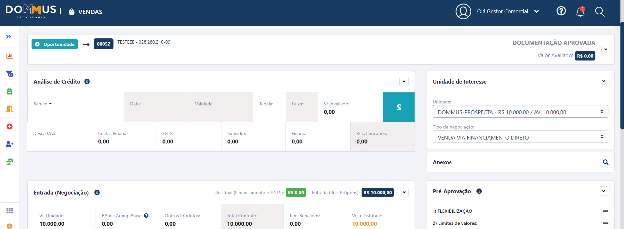Click the add-user sidebar icon

[9, 144]
